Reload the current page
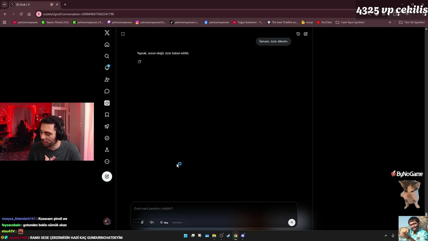The height and width of the screenshot is (241, 428). [x=21, y=14]
